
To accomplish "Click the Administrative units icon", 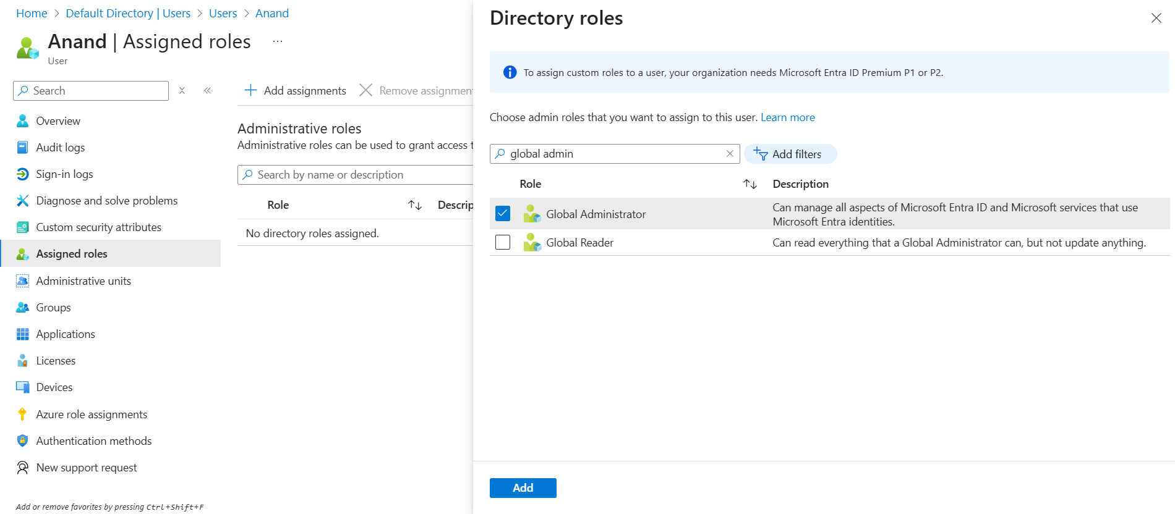I will click(23, 281).
